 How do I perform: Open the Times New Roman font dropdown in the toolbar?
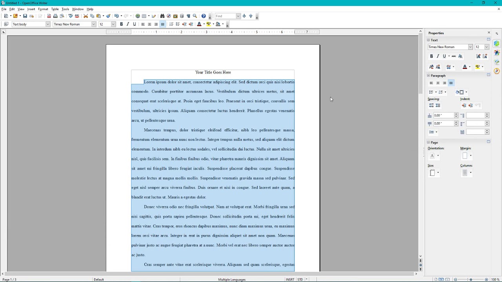click(94, 24)
